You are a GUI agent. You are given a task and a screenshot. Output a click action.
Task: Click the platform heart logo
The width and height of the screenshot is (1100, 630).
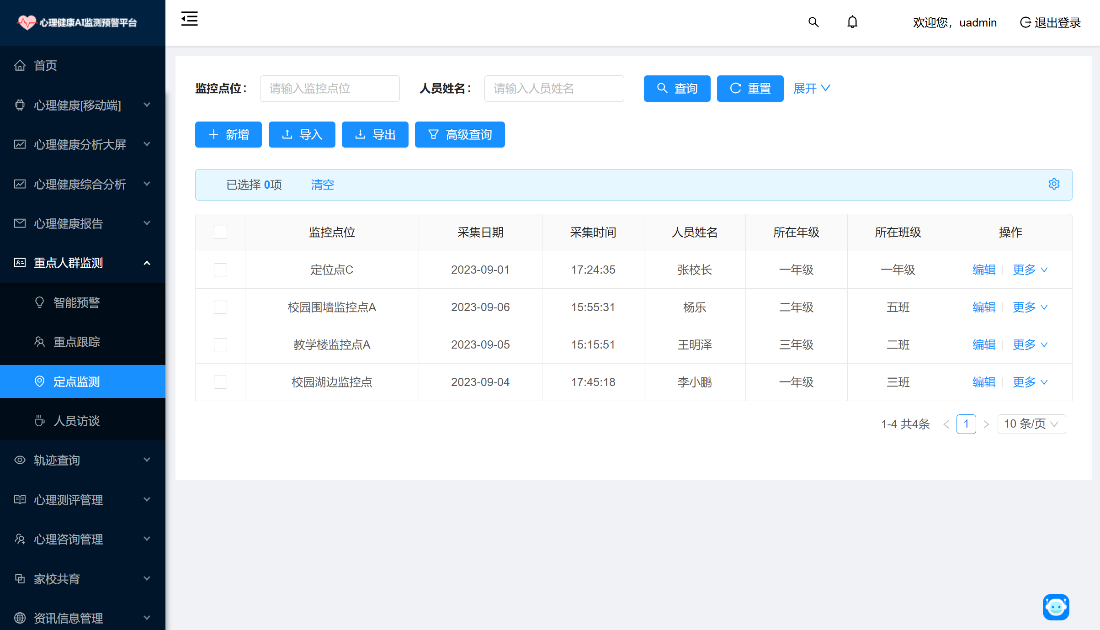tap(27, 22)
